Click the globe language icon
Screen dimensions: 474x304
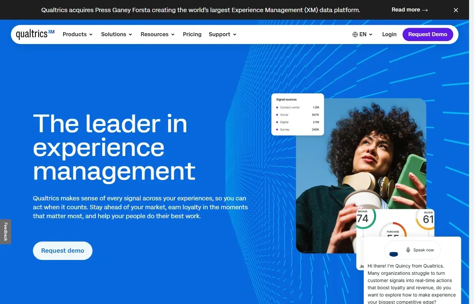355,34
